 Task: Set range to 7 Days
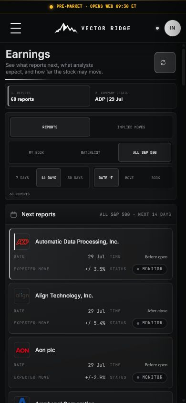(22, 178)
